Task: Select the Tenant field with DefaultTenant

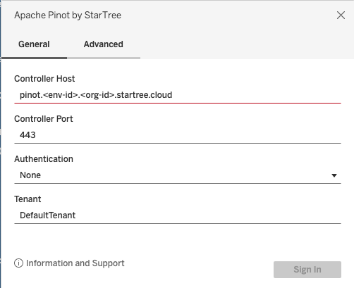Action: pyautogui.click(x=178, y=215)
